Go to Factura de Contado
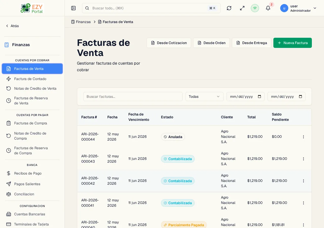The height and width of the screenshot is (228, 324). [32, 79]
